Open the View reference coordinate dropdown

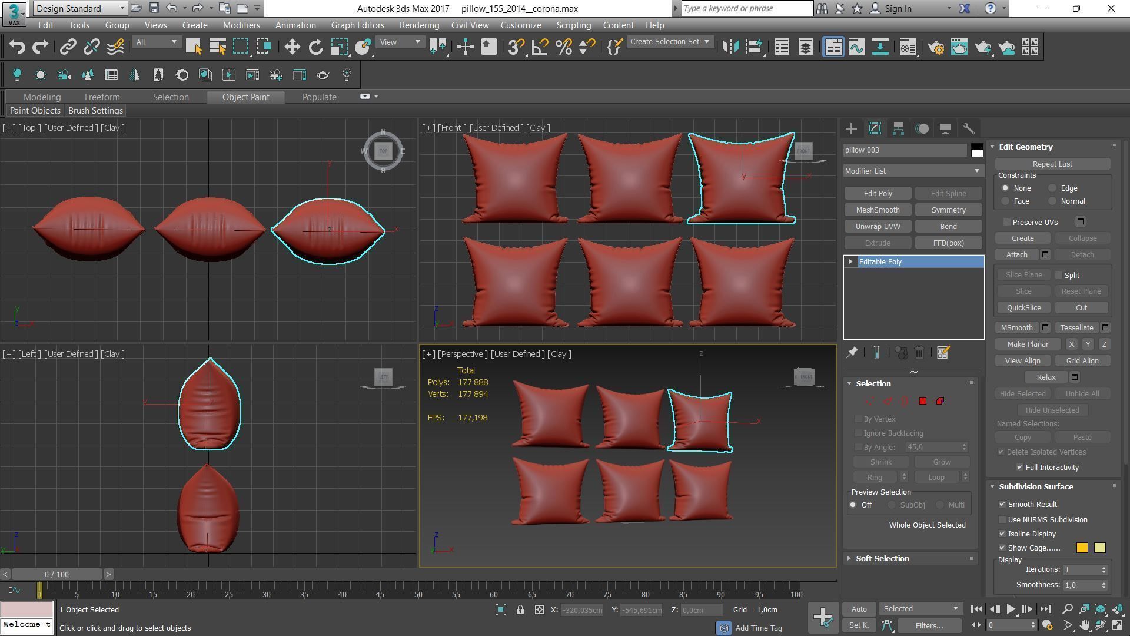(x=400, y=42)
